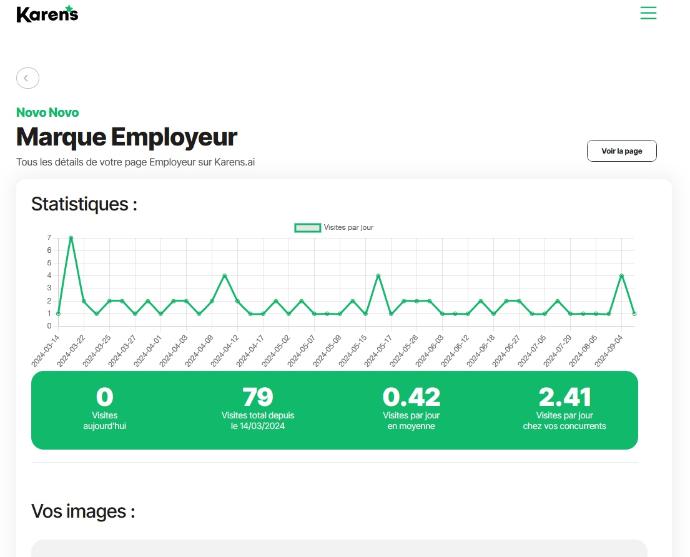Open the hamburger menu icon

pos(648,12)
